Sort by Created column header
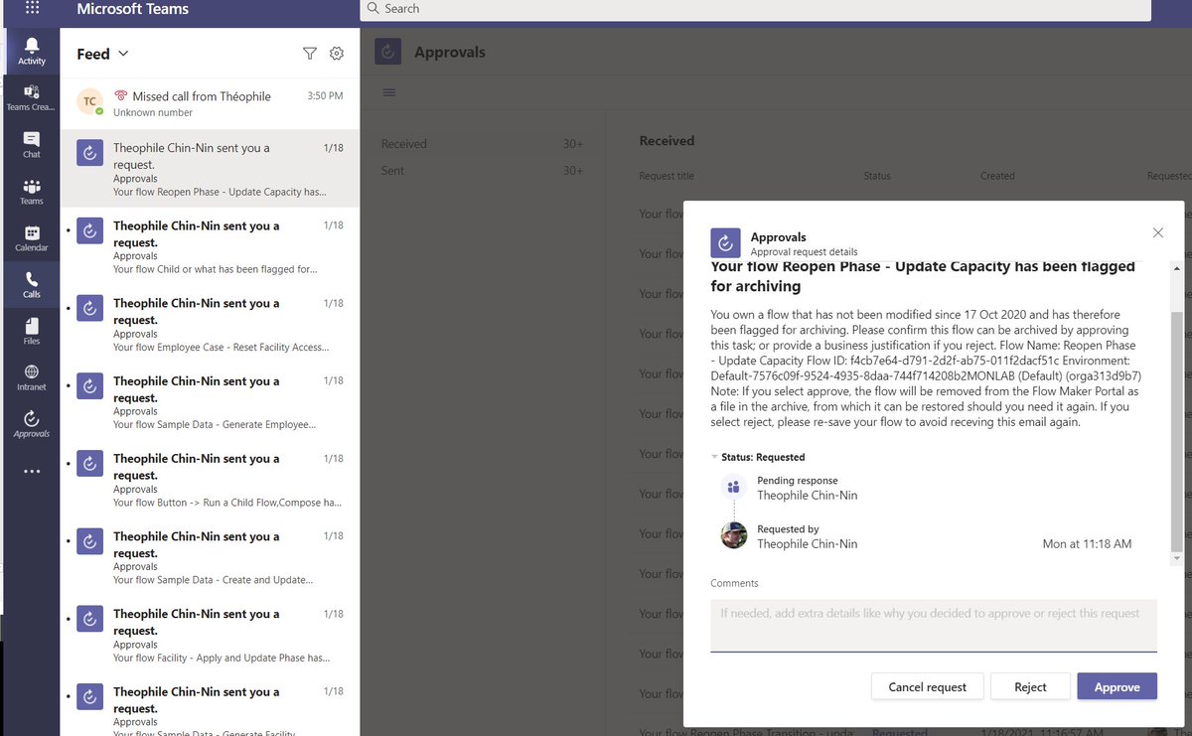1192x736 pixels. pos(997,176)
